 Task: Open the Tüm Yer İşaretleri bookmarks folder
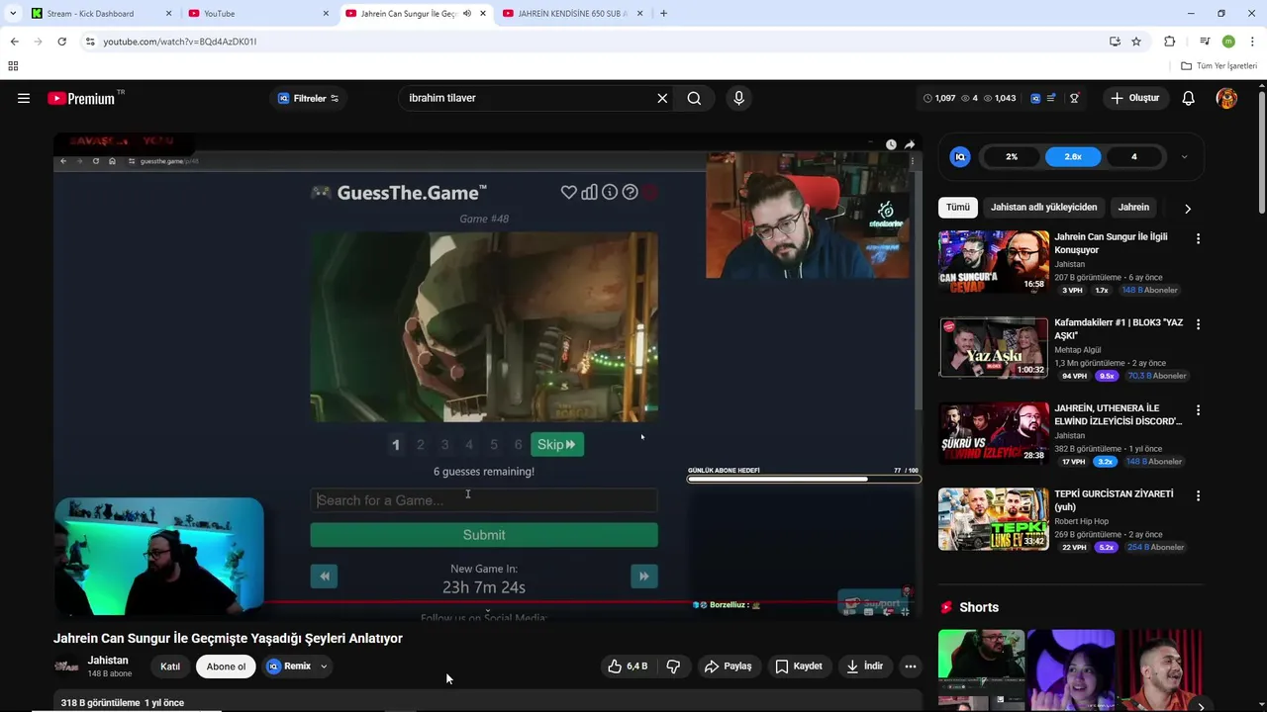click(x=1218, y=66)
